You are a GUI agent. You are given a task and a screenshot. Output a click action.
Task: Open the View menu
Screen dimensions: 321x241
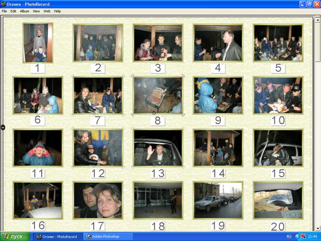[37, 11]
